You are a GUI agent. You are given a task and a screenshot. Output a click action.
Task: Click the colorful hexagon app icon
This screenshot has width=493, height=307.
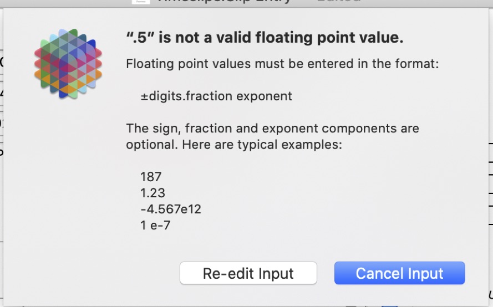(x=68, y=64)
